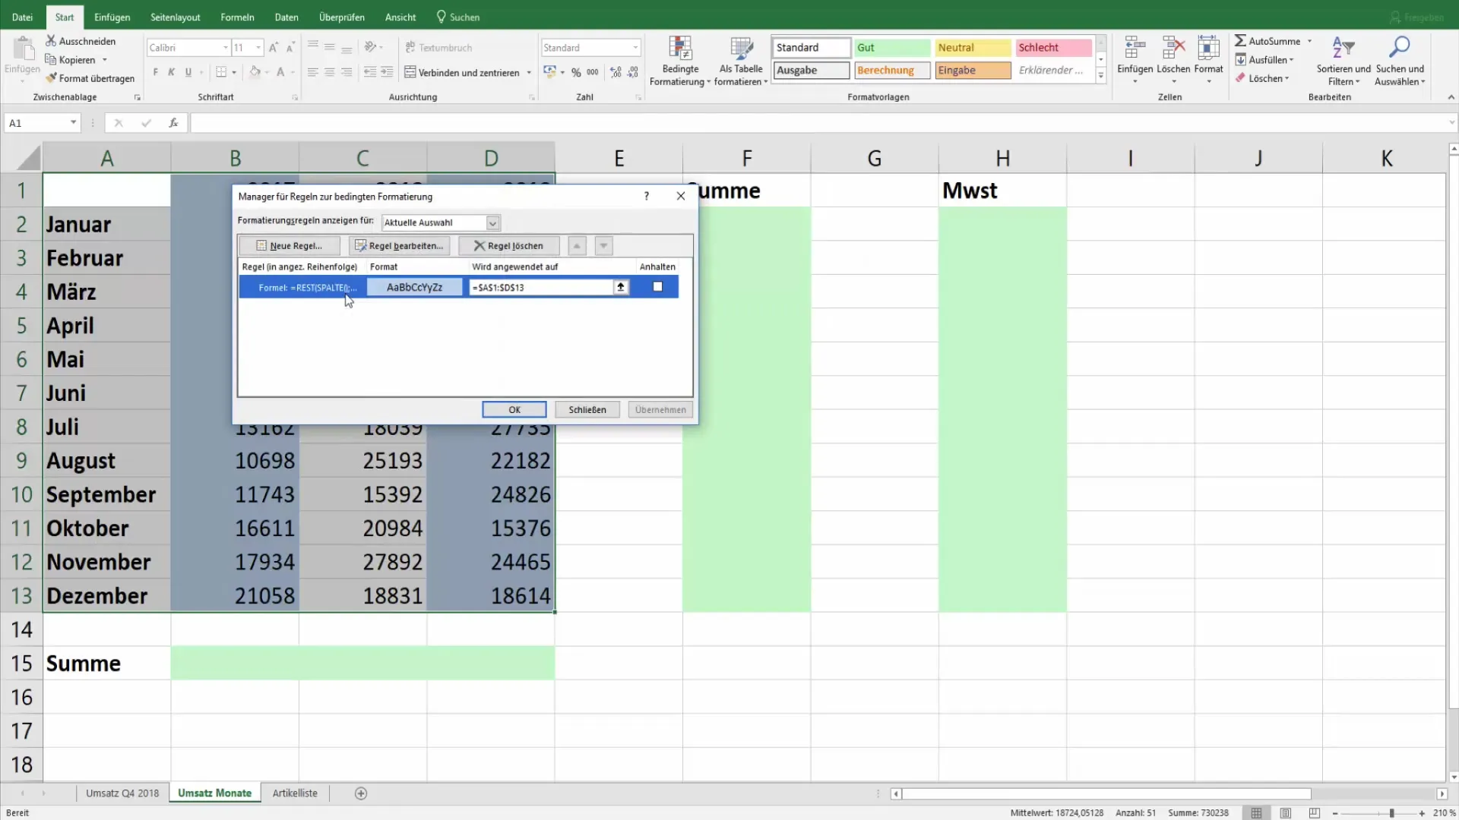Click the Format cells icon
The width and height of the screenshot is (1459, 820).
point(1208,48)
